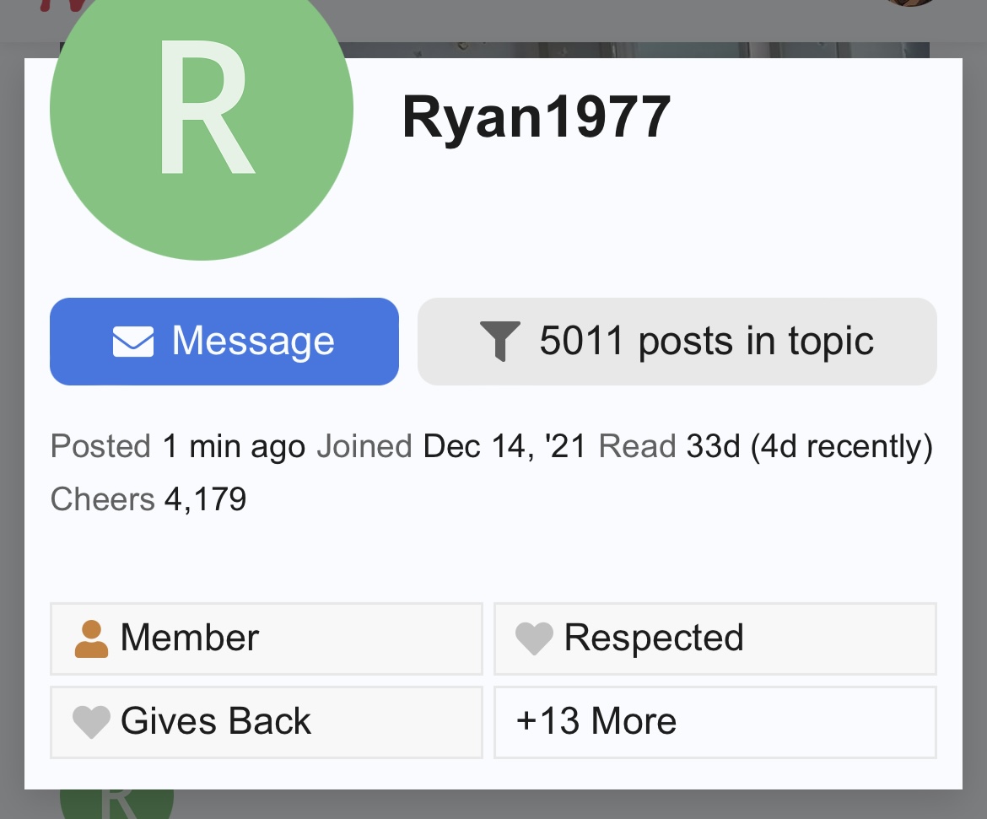Screen dimensions: 987x819
Task: Click the Cheers 4,179 stat
Action: pos(148,500)
